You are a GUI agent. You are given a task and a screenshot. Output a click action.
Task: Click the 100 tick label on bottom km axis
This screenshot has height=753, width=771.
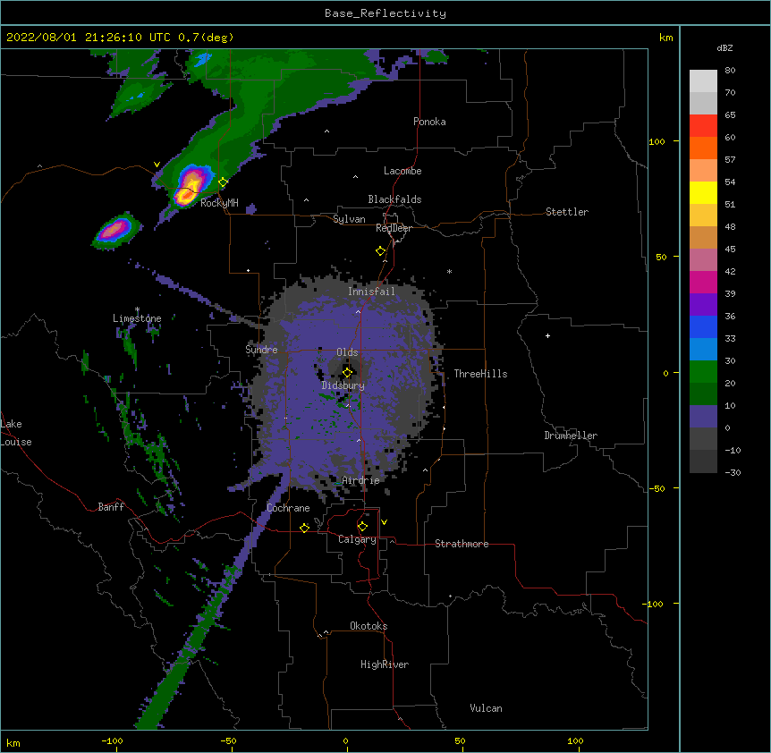pyautogui.click(x=575, y=741)
